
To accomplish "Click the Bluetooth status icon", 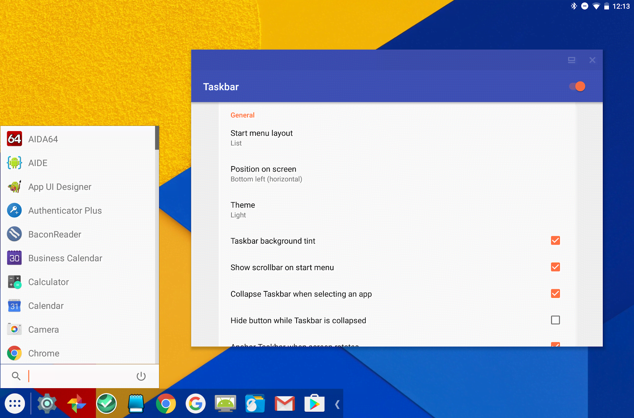I will (x=574, y=6).
